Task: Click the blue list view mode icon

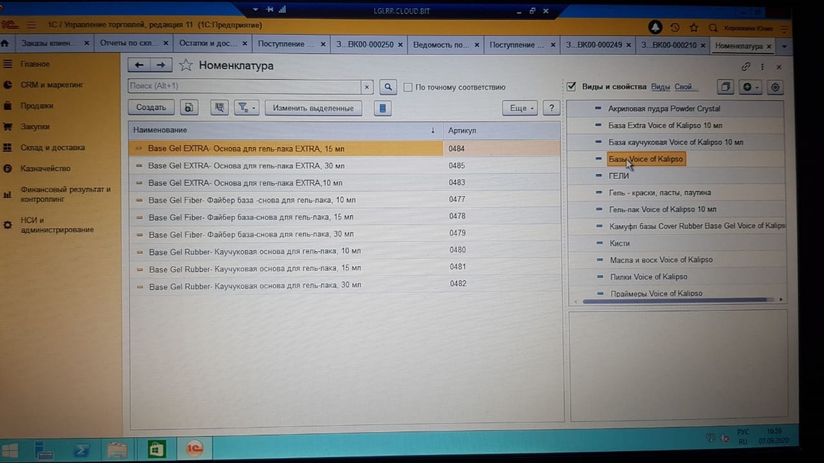Action: point(383,108)
